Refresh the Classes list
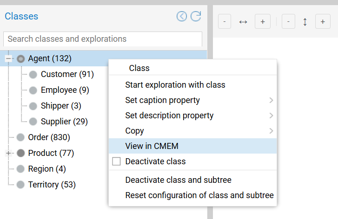Viewport: 338px width, 219px height. coord(196,17)
